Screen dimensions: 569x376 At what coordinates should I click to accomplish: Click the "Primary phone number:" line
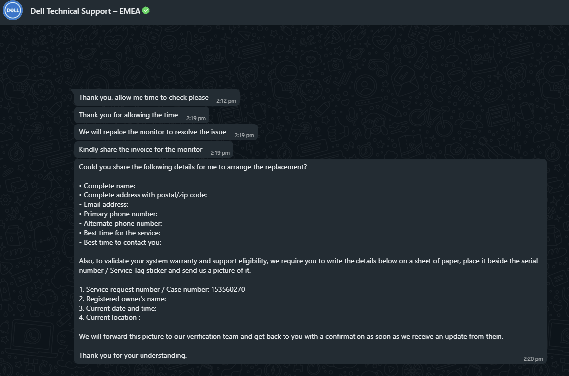point(118,214)
